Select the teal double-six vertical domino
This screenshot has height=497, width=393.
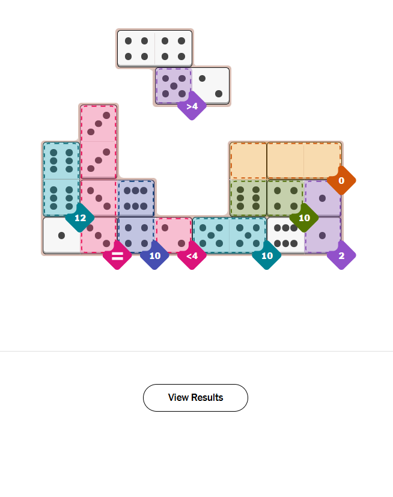point(61,179)
